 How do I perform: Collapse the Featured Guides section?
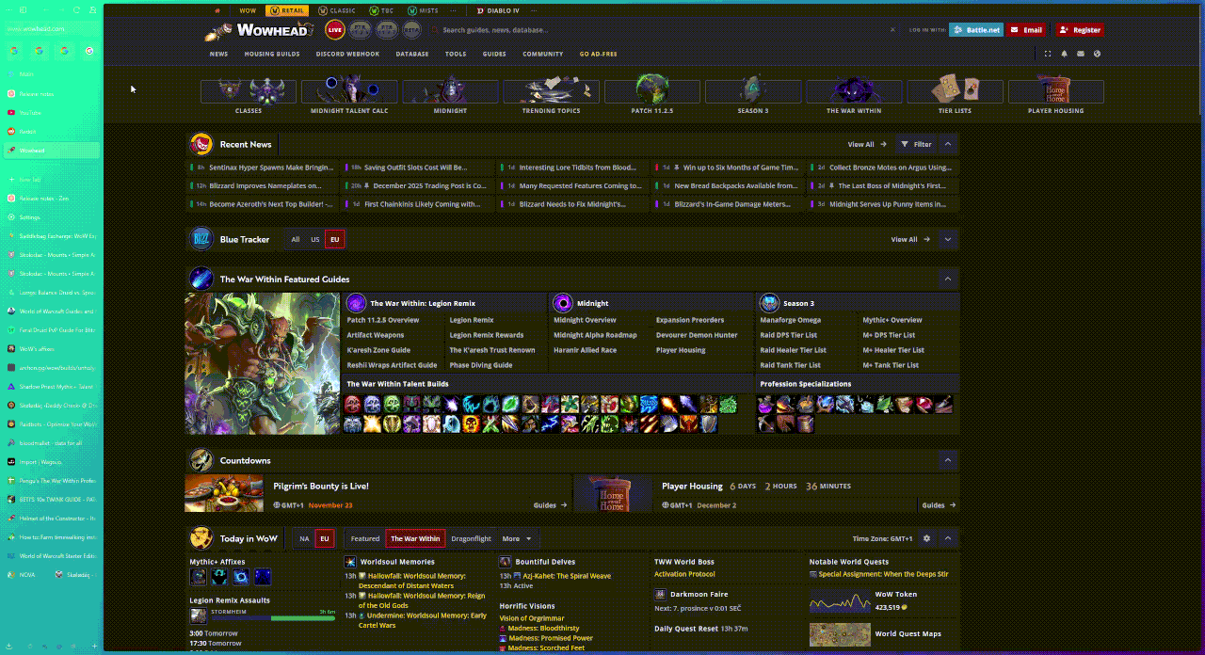[948, 279]
